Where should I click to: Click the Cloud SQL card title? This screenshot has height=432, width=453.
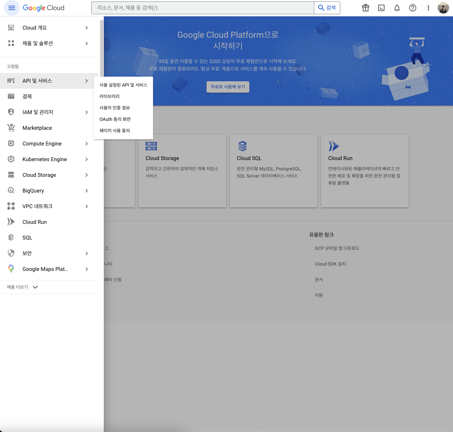(x=249, y=158)
